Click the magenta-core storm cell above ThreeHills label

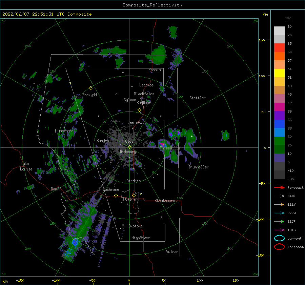162,144
